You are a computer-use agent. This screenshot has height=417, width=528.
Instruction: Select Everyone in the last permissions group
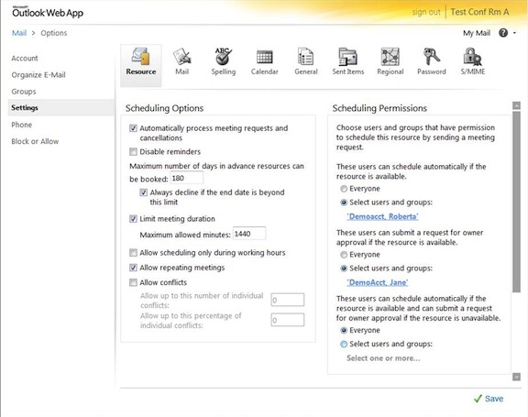(344, 331)
